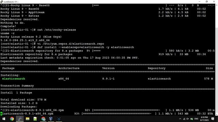Click the 'Package' column header
The width and height of the screenshot is (218, 122).
coord(8,68)
